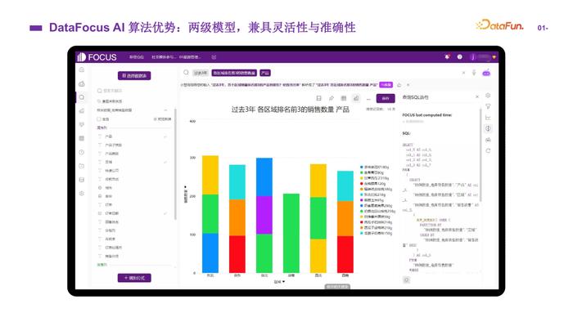
Task: Tick the select-all checkbox in column list
Action: point(99,119)
